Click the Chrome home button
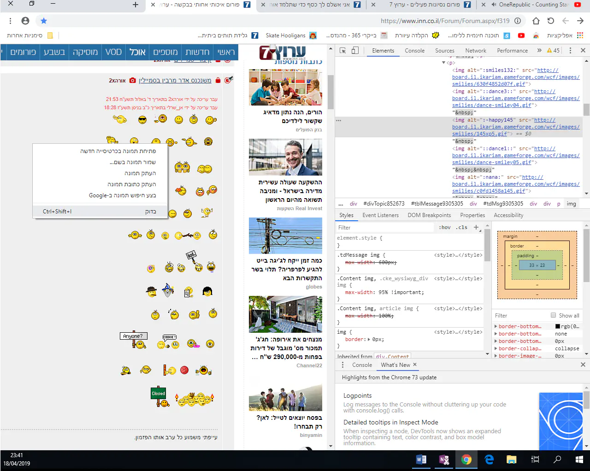Screen dimensions: 590x471 pos(536,21)
